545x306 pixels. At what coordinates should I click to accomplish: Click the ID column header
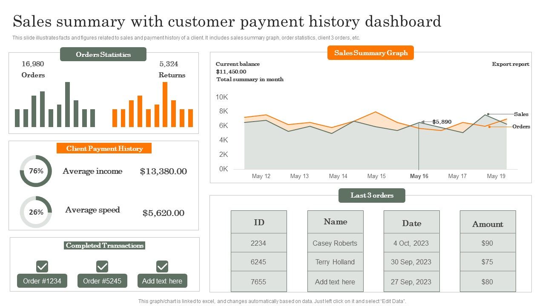click(x=259, y=222)
